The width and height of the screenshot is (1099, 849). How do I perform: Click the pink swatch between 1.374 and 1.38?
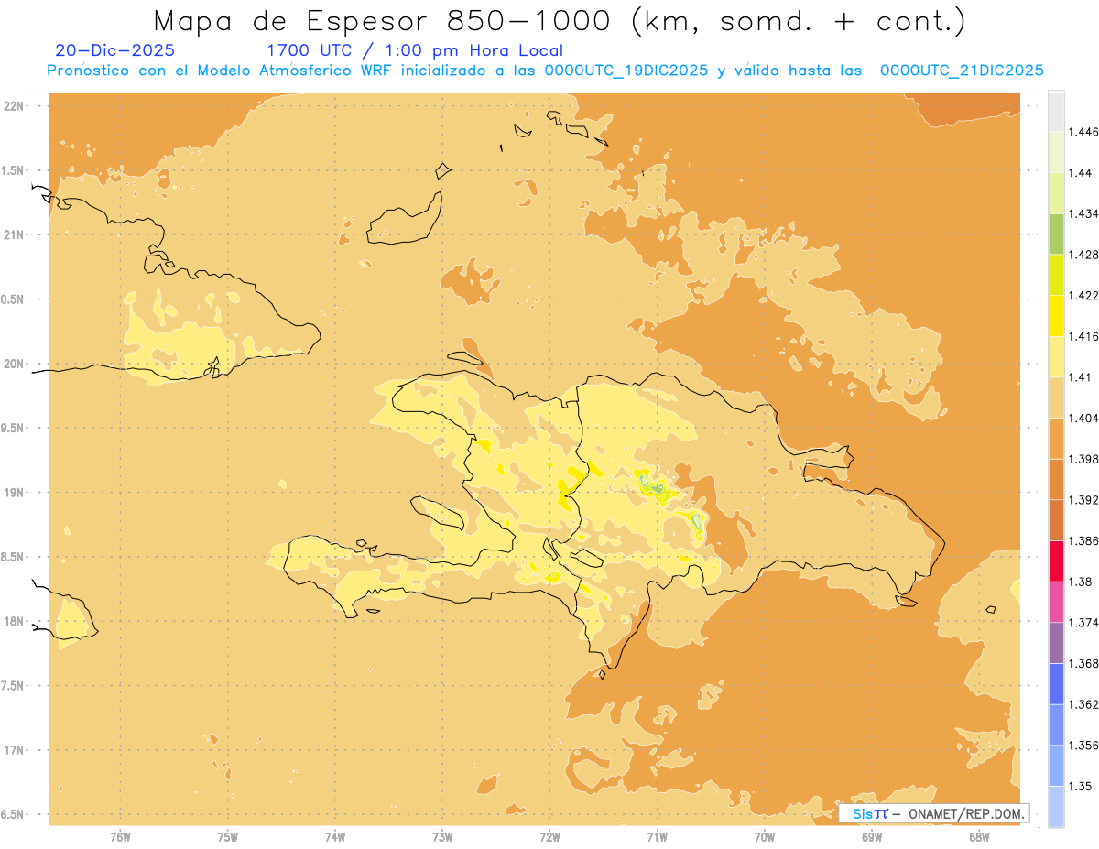point(1056,602)
